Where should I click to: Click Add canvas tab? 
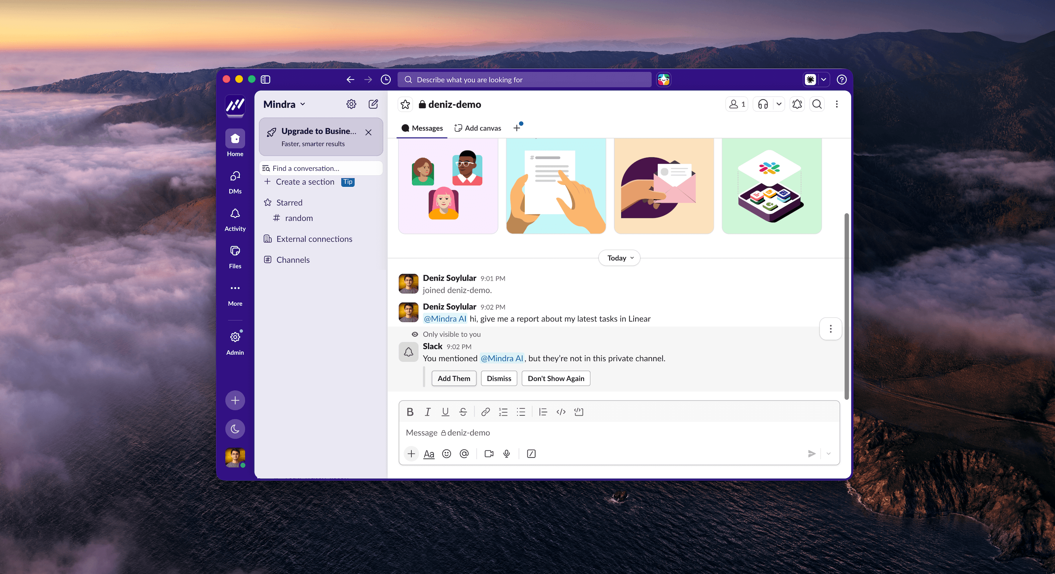(477, 128)
